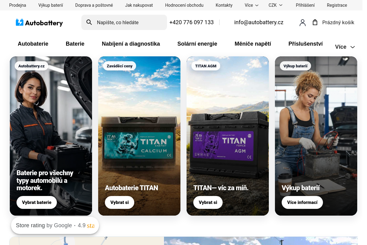Click phone number +420 776 097 133
Image resolution: width=367 pixels, height=245 pixels.
[191, 22]
